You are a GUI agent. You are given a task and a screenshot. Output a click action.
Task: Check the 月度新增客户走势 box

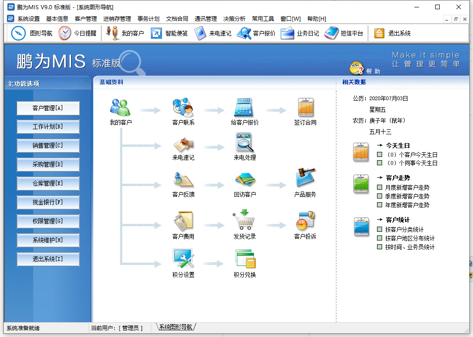[x=380, y=187]
